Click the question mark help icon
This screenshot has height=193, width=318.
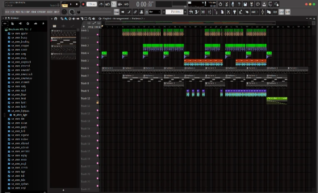click(239, 4)
